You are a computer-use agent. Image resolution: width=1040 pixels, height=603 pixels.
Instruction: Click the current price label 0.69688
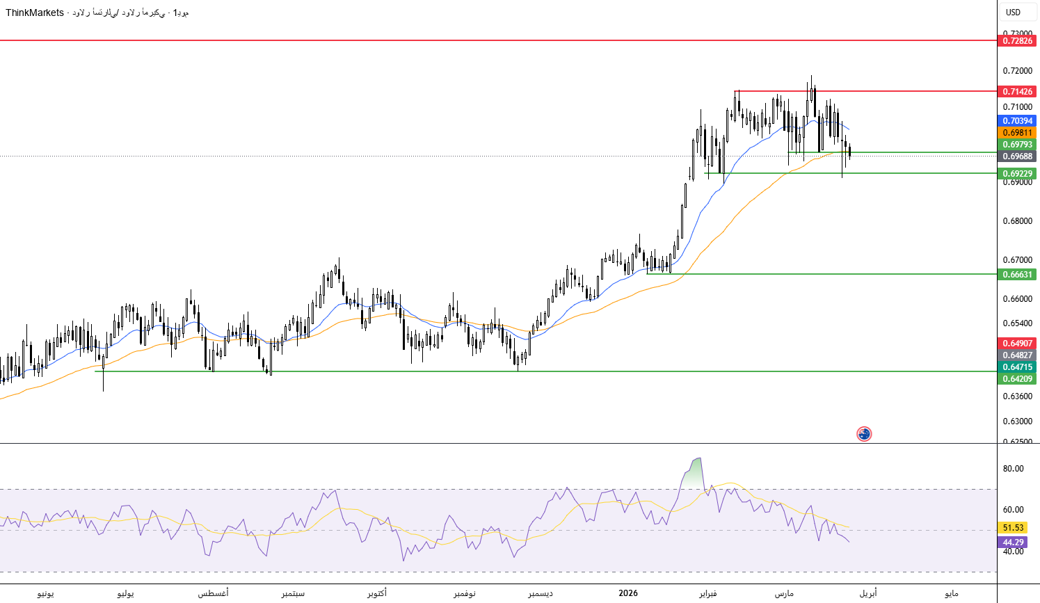pos(1017,156)
